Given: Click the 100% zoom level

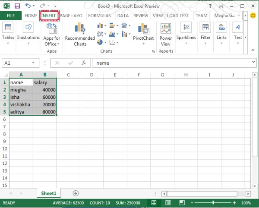Looking at the screenshot, I should (x=246, y=203).
